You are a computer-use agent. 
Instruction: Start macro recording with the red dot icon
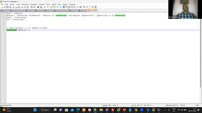(x=84, y=7)
